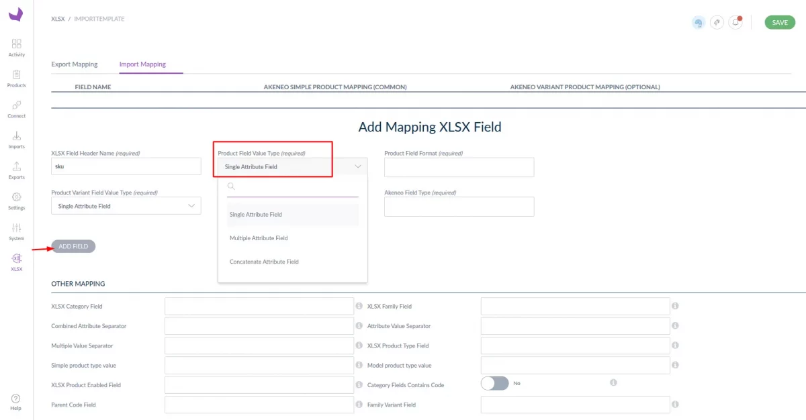Show info for Attribute Value Separator
The width and height of the screenshot is (806, 420).
point(675,326)
